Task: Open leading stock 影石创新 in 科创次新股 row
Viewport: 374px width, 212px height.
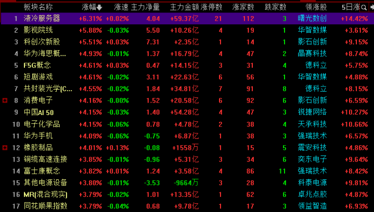Action: coord(312,42)
